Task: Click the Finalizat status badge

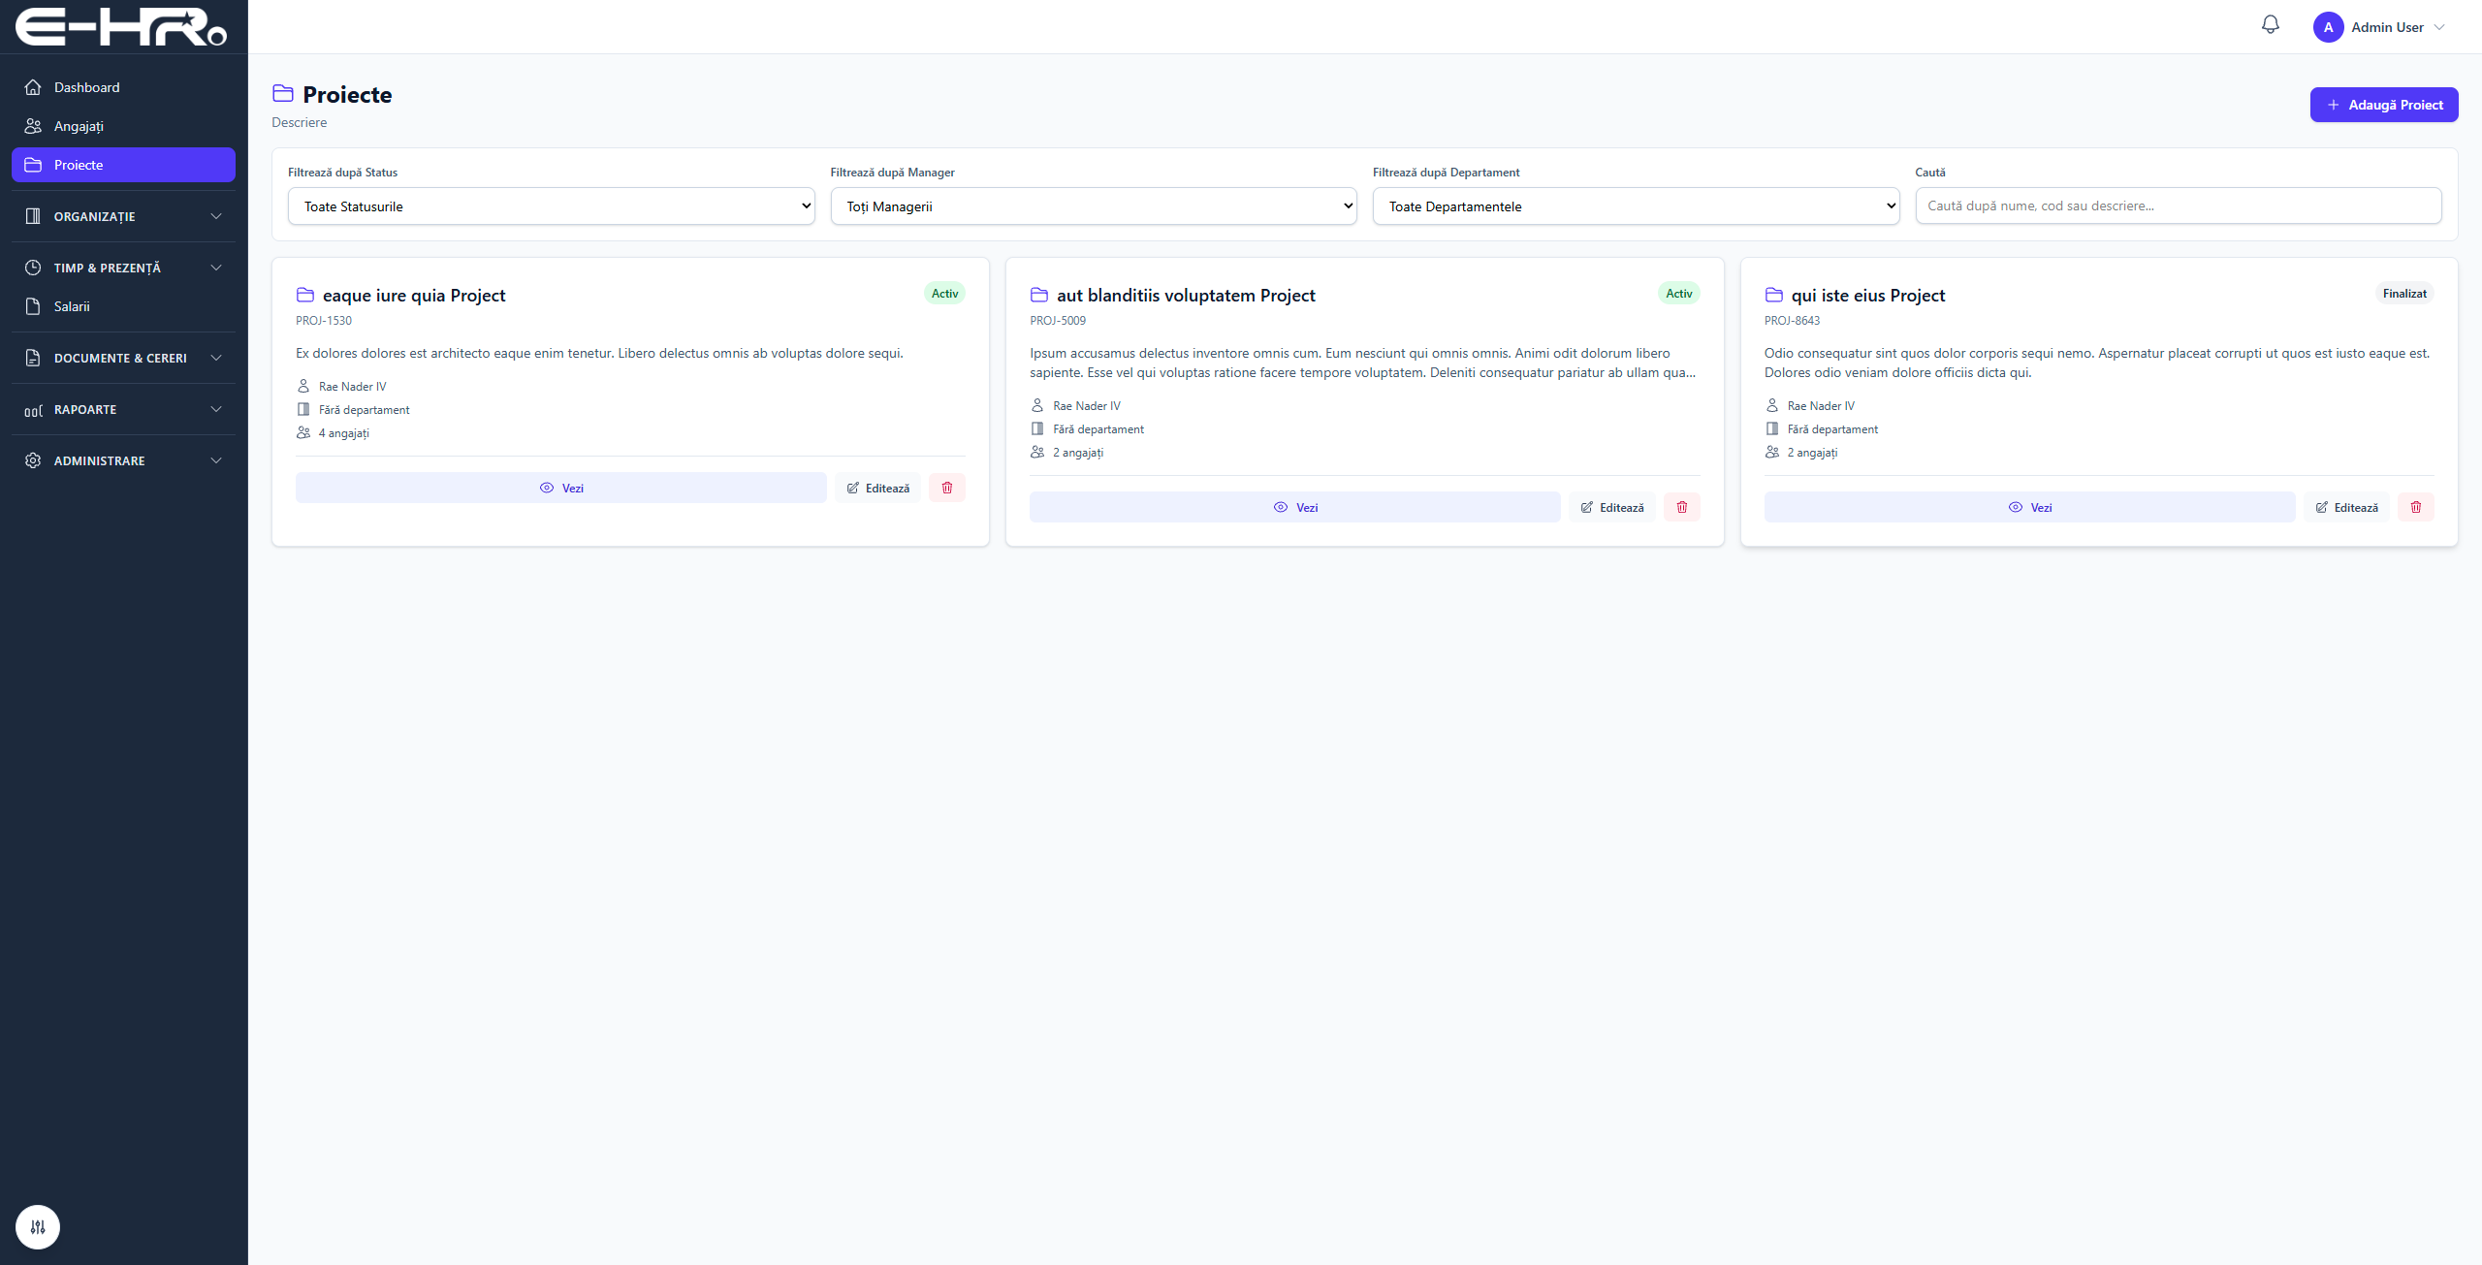Action: pyautogui.click(x=2404, y=294)
